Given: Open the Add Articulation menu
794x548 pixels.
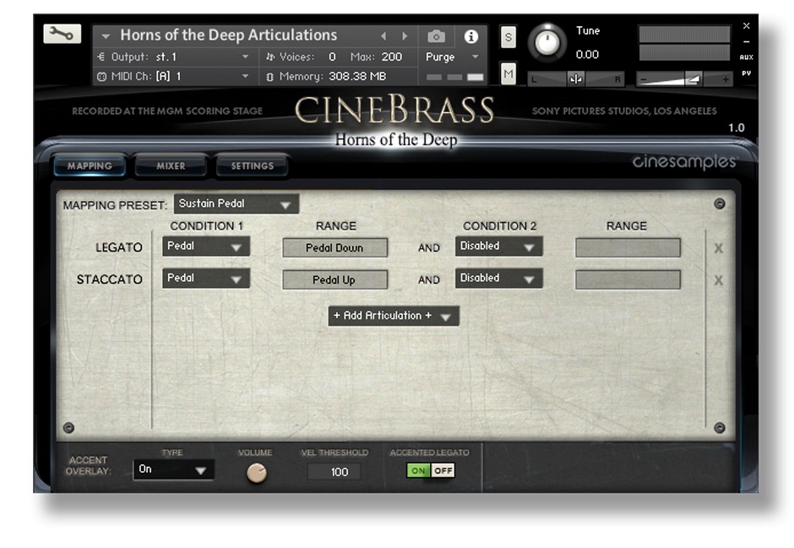Looking at the screenshot, I should [x=394, y=316].
